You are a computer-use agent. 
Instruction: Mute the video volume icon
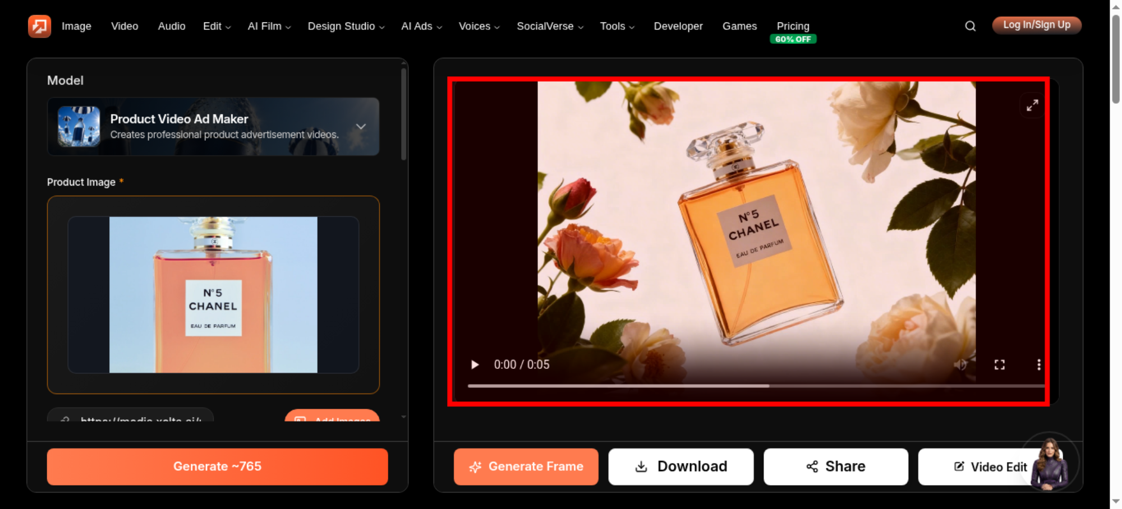[960, 365]
